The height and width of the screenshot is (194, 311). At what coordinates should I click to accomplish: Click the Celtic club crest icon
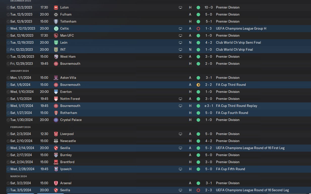(x=56, y=29)
